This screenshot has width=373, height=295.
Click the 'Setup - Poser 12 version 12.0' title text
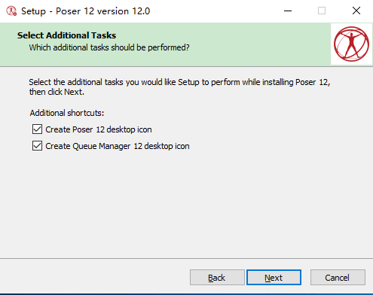85,11
